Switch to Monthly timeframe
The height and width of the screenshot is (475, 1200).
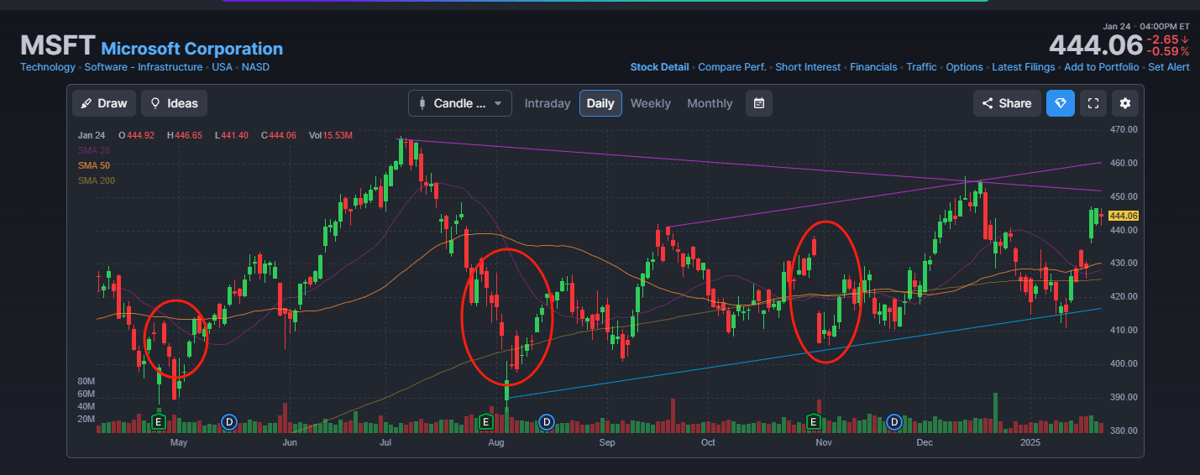tap(710, 103)
